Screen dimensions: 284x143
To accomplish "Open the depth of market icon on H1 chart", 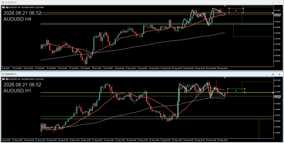I will tap(7, 79).
